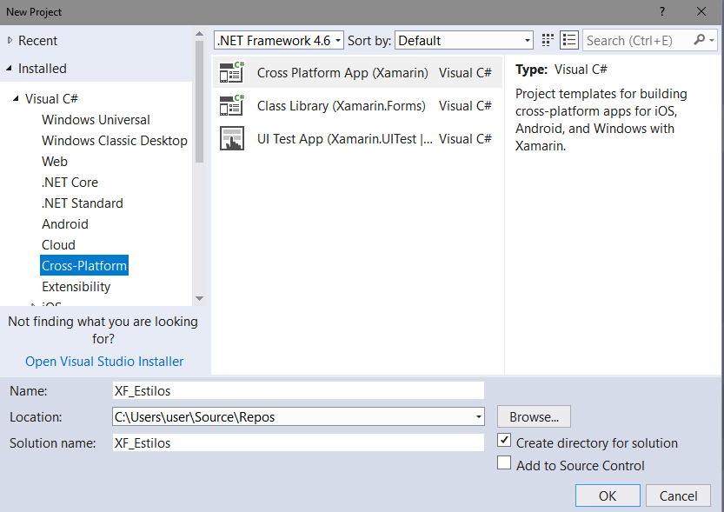Open search options dropdown arrow

[712, 41]
